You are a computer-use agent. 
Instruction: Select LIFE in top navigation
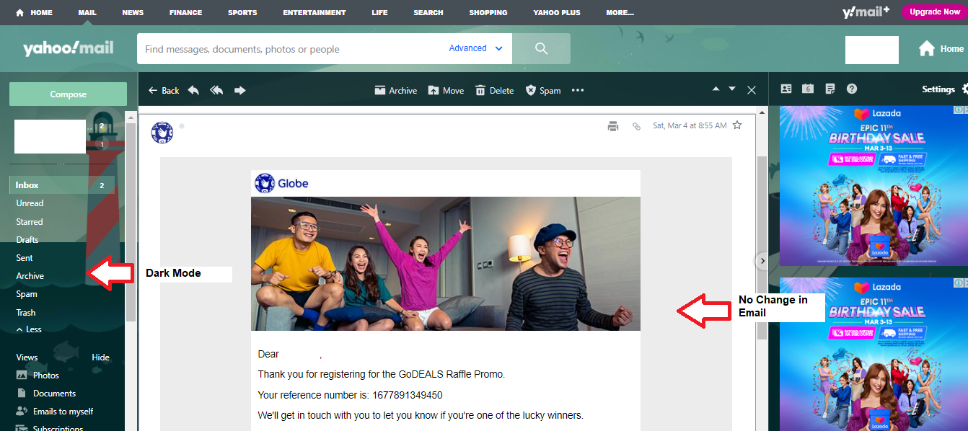coord(379,12)
